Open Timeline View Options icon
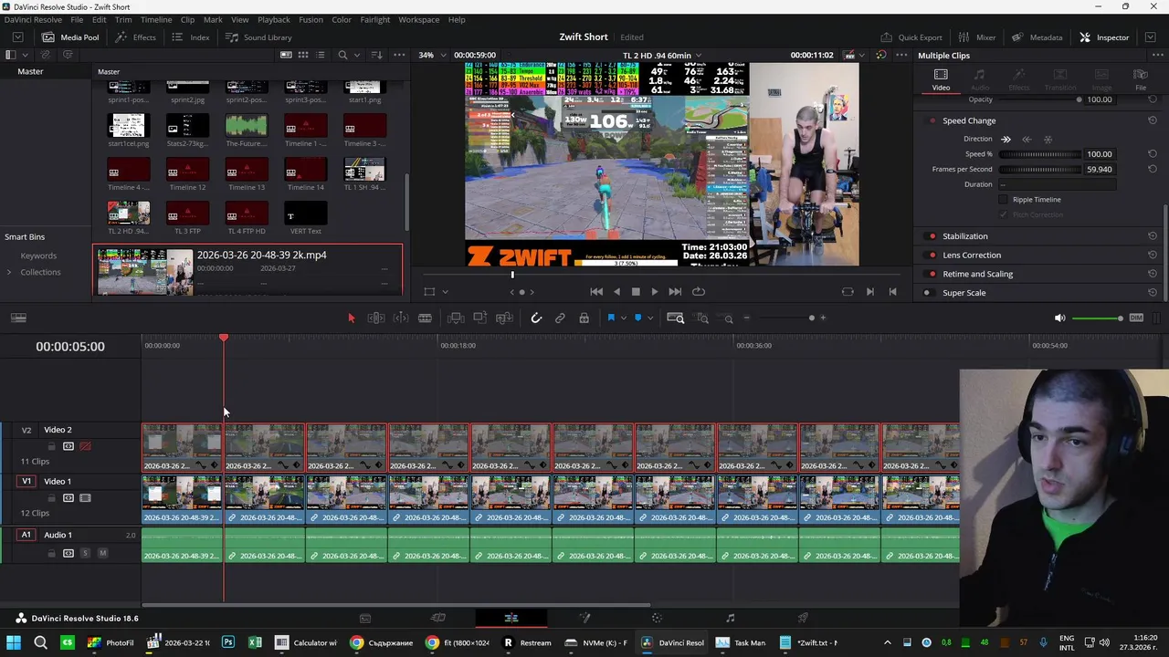This screenshot has height=657, width=1169. pyautogui.click(x=18, y=318)
